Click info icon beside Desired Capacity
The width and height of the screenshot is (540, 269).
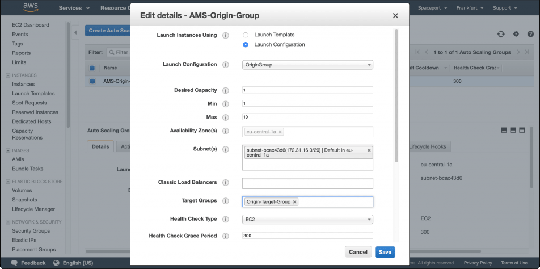(x=226, y=91)
